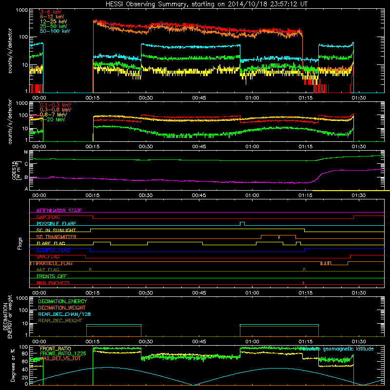The image size is (390, 390).
Task: Click the DECIMATION ENERGY or weight axis title
Action: click(x=7, y=317)
